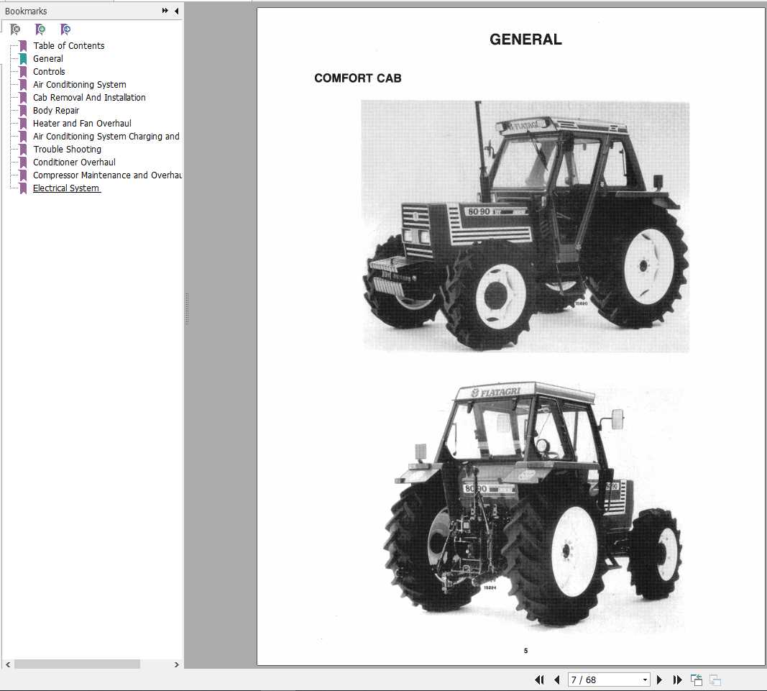Open the Conditioner Overhaul bookmark
Viewport: 767px width, 691px height.
point(74,162)
